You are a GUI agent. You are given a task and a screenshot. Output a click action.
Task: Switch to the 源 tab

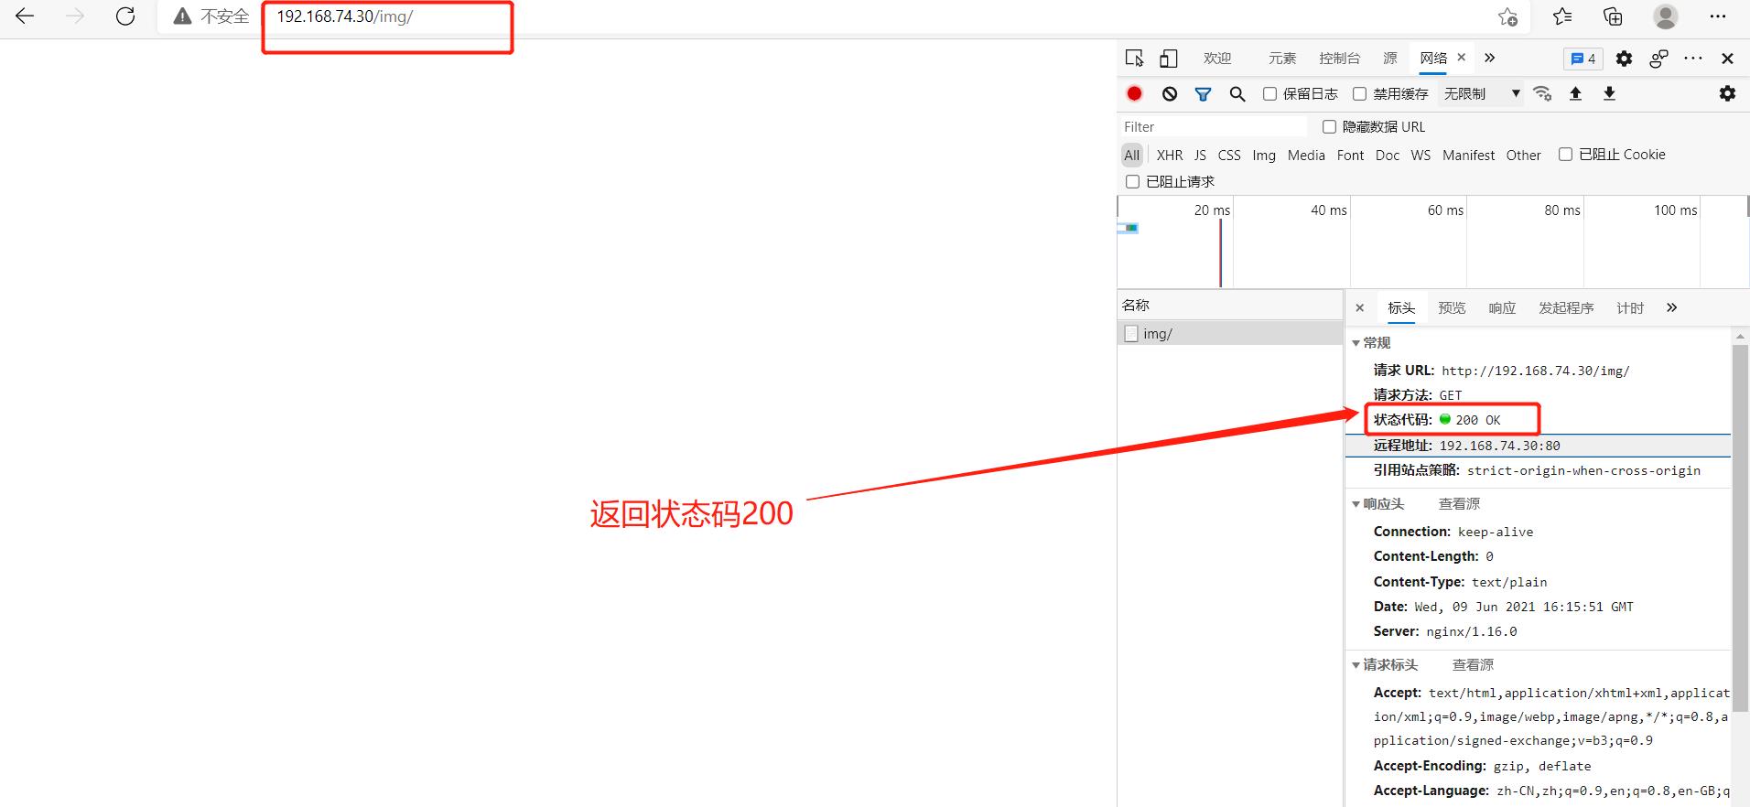[1390, 58]
